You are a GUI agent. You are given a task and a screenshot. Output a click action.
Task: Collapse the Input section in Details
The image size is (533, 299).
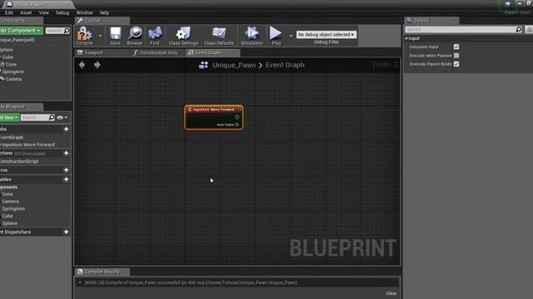[406, 38]
